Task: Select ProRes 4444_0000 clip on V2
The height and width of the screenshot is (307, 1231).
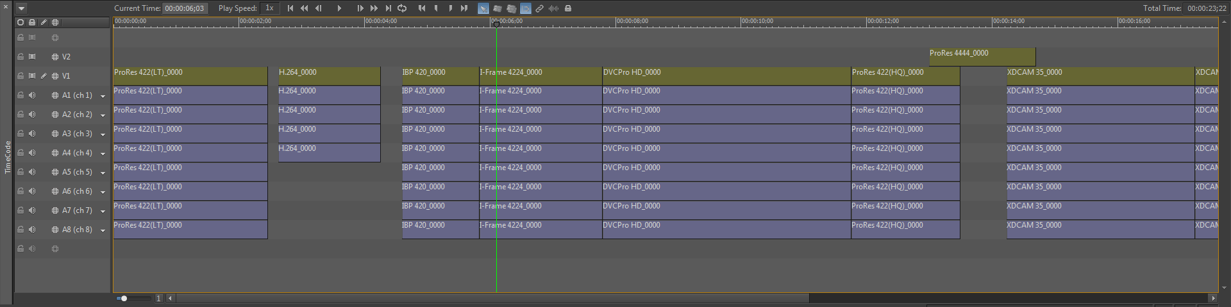Action: click(x=982, y=57)
